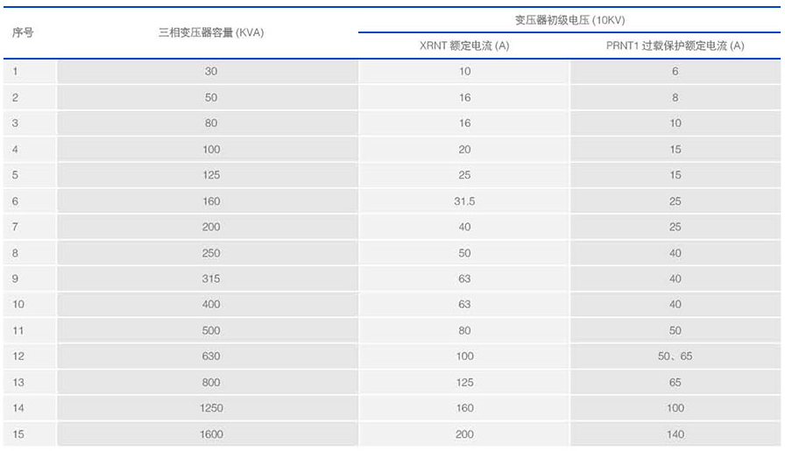Select the 1600 KVA capacity cell
785x451 pixels.
[210, 434]
